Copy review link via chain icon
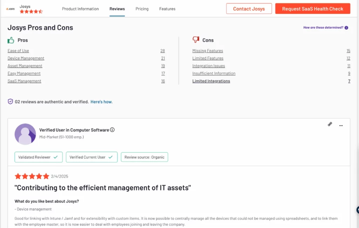 (330, 124)
